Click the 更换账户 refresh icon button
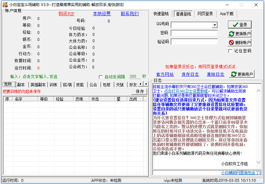Screen dimensions: 265x184 click(x=239, y=34)
